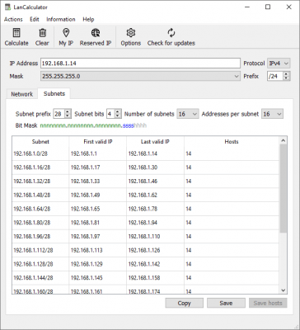Decrease the Prefix /24 spinner
Image resolution: width=300 pixels, height=330 pixels.
[x=286, y=78]
